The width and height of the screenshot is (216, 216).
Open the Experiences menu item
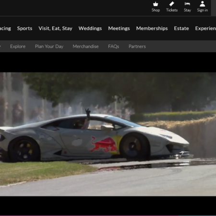tap(205, 28)
